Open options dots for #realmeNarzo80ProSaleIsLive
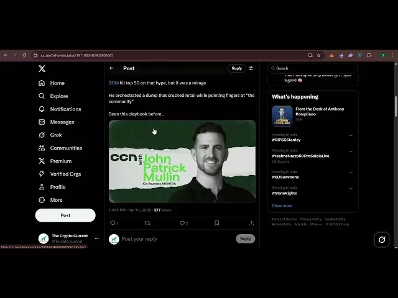 coord(351,151)
